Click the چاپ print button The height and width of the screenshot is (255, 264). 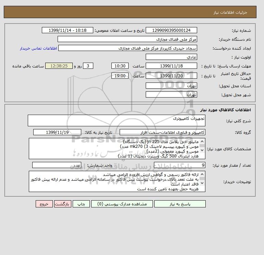(x=81, y=204)
